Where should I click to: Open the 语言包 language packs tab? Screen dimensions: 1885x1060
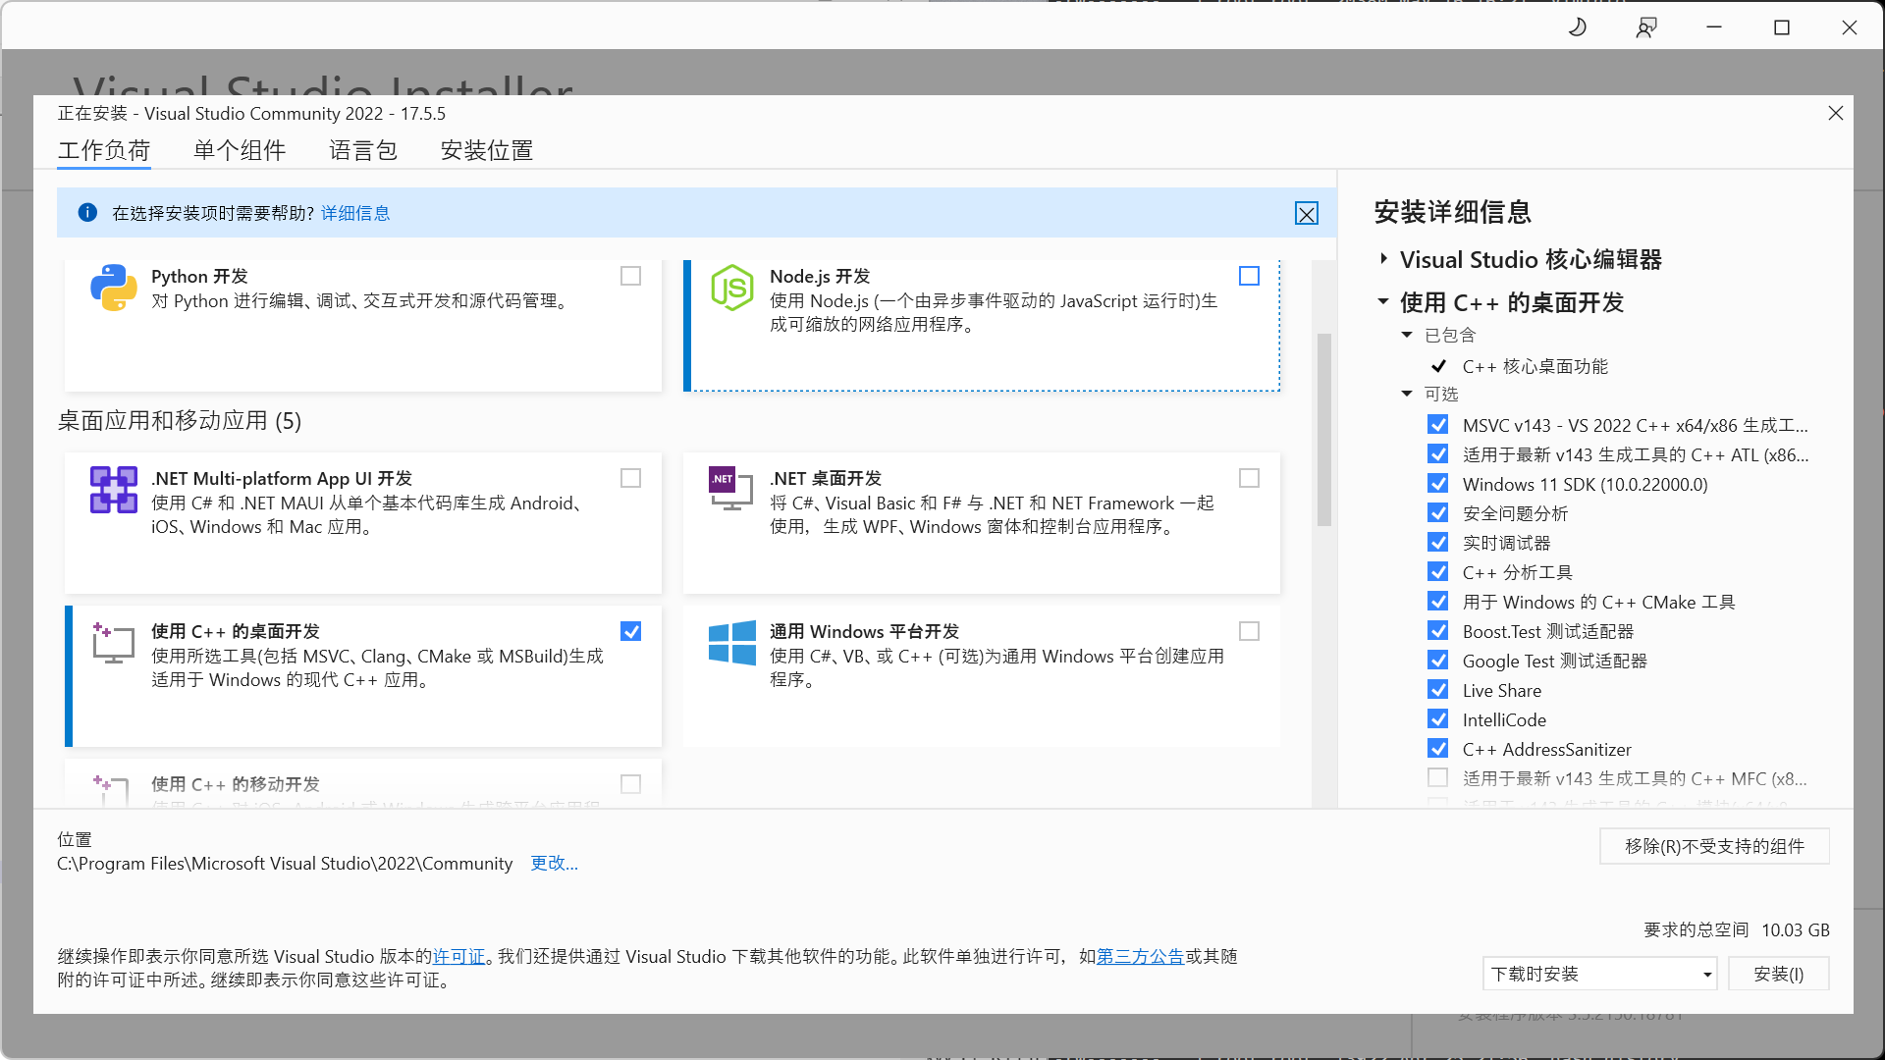(362, 150)
